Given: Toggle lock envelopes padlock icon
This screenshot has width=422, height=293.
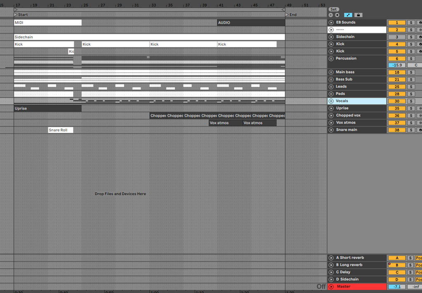Looking at the screenshot, I should (x=358, y=15).
